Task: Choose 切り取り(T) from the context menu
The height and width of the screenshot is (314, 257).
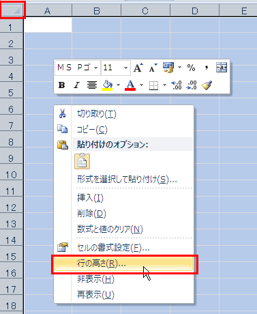Action: point(123,113)
